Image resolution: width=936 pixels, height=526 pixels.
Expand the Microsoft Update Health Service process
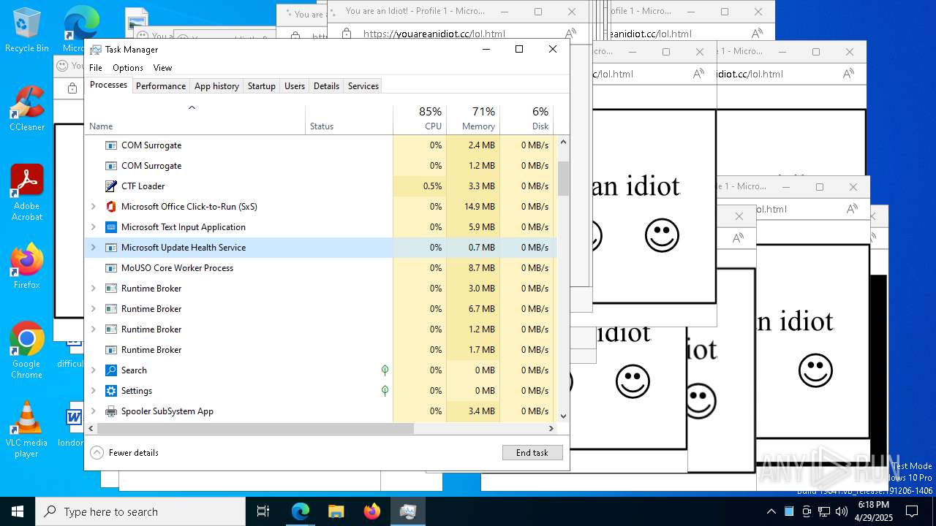[93, 248]
